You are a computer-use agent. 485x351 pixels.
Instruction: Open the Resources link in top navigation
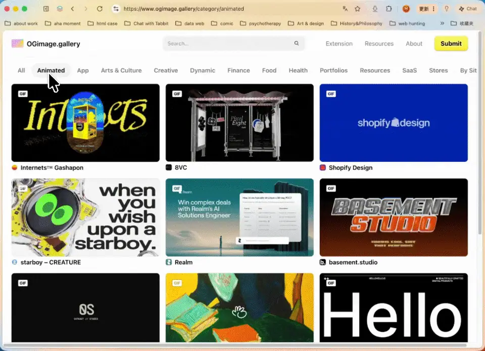[x=379, y=43]
